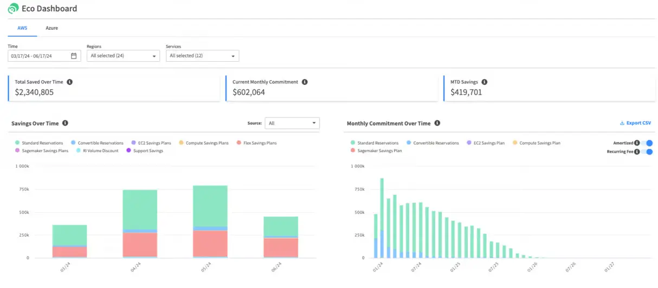Image resolution: width=658 pixels, height=288 pixels.
Task: Click the $2,340,805 total saved value
Action: point(34,92)
